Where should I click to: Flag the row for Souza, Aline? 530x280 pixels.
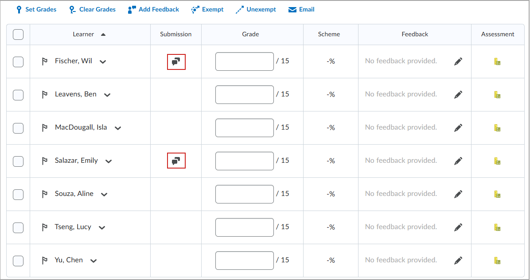[x=45, y=194]
